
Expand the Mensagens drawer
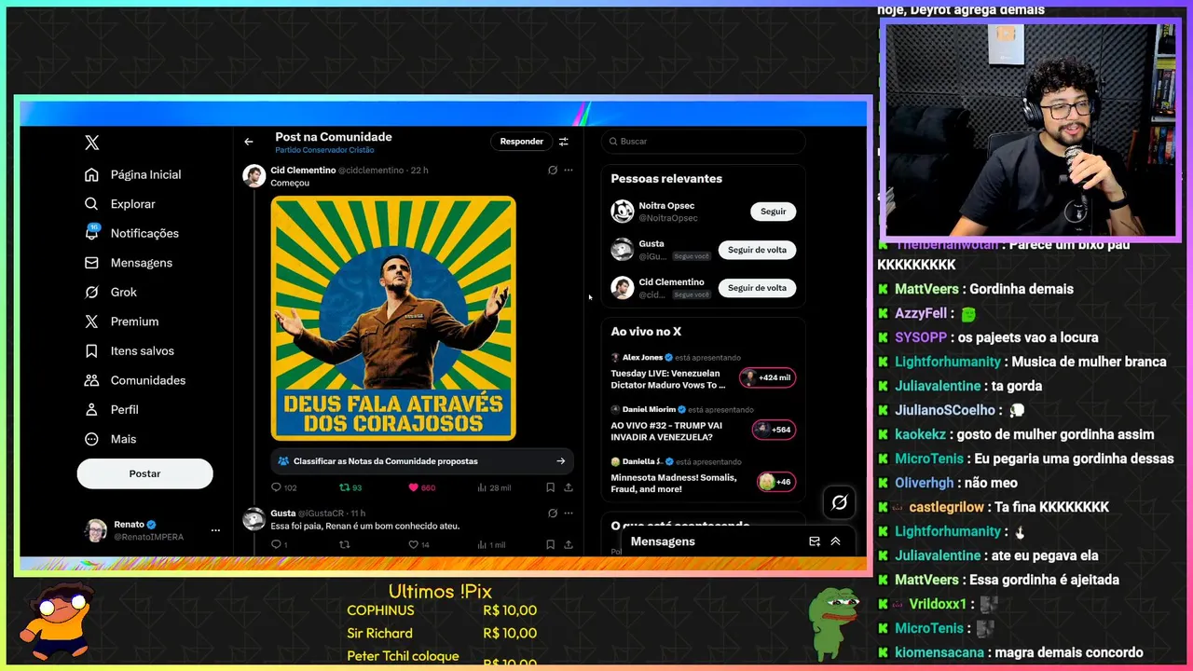[835, 541]
